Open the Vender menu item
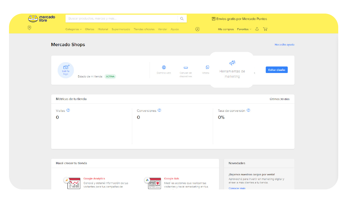The height and width of the screenshot is (203, 348). [x=163, y=29]
